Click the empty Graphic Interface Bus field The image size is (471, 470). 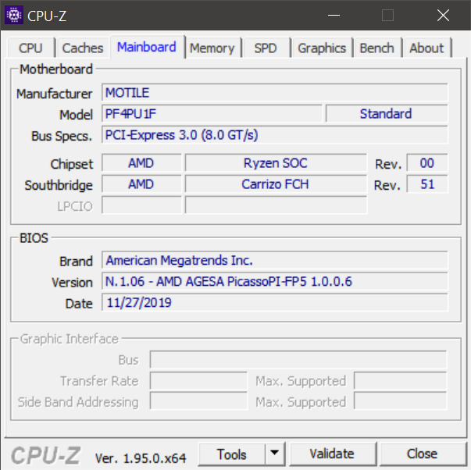coord(298,359)
